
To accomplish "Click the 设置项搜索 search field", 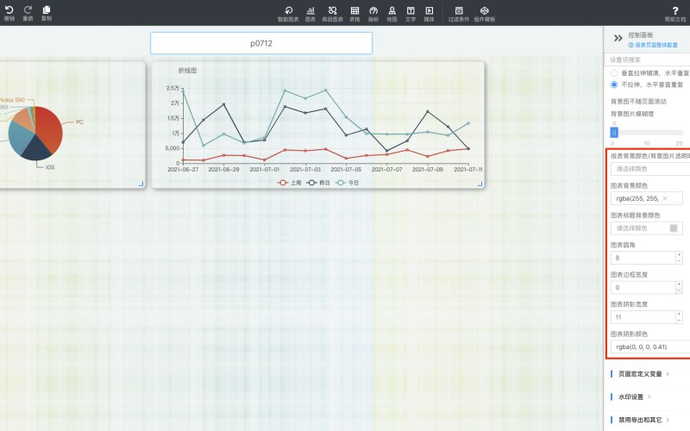I will pyautogui.click(x=647, y=59).
